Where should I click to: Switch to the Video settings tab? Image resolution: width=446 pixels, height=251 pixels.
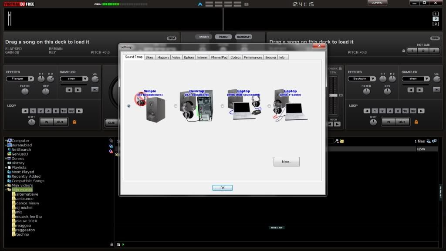[176, 58]
